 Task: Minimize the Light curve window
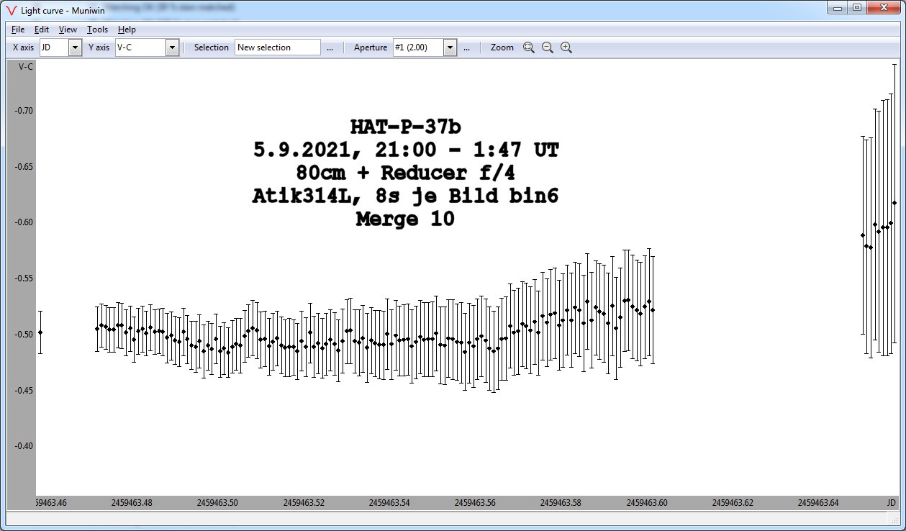click(x=837, y=7)
